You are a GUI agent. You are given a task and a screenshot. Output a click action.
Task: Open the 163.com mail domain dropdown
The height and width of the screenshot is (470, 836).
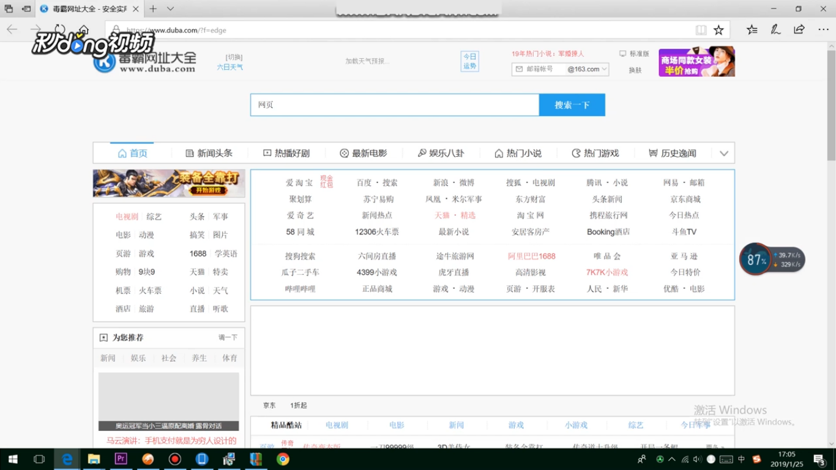tap(588, 69)
